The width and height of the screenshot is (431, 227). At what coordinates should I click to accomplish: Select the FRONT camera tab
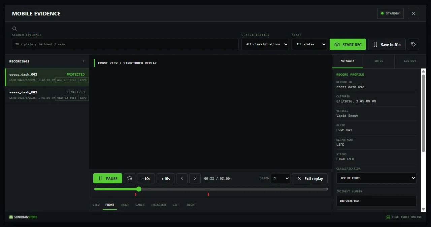pyautogui.click(x=110, y=205)
